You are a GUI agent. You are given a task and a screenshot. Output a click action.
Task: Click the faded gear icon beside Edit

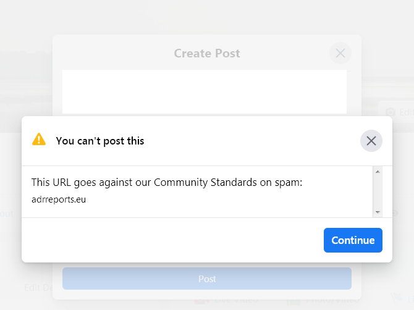(x=391, y=112)
